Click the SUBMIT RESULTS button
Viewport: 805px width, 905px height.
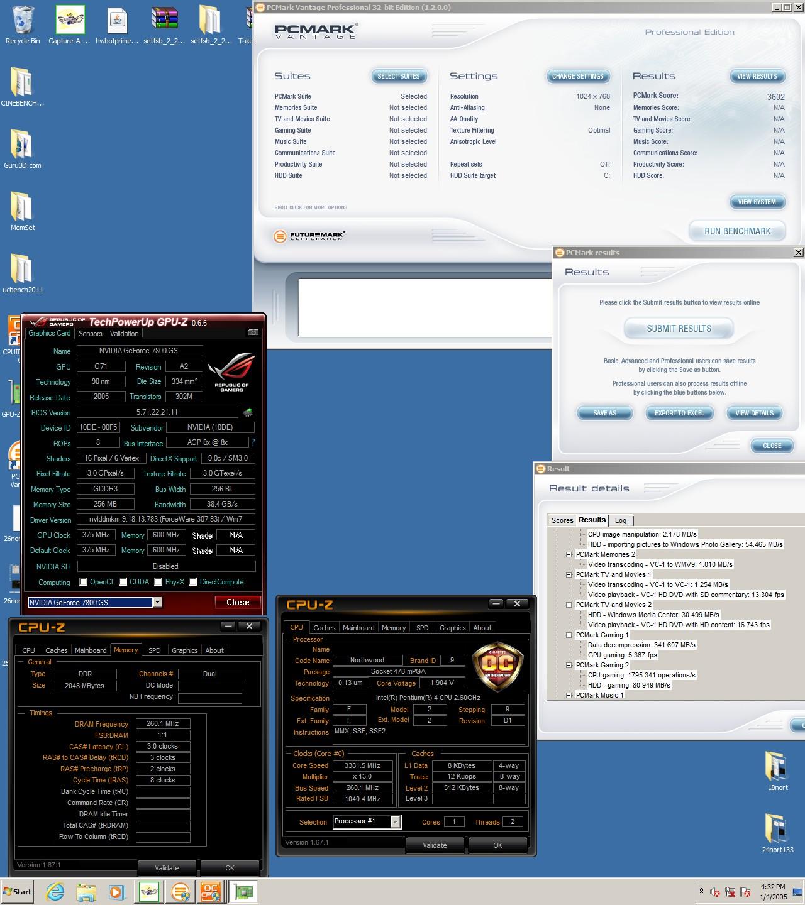pyautogui.click(x=679, y=329)
